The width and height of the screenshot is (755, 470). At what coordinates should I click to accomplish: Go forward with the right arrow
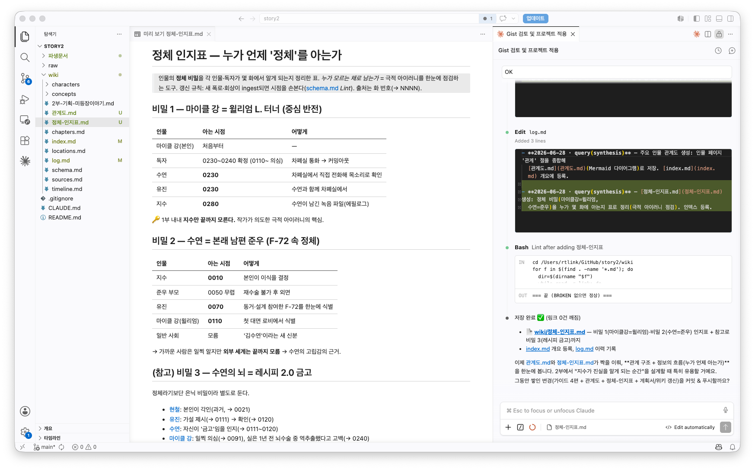[253, 19]
